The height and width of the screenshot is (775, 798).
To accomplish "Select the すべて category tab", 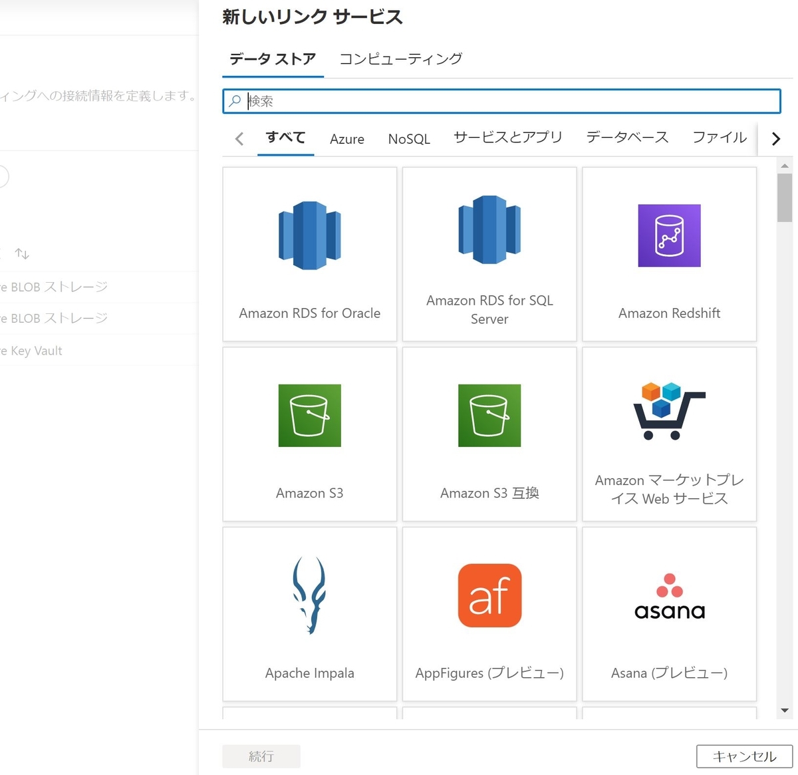I will click(x=285, y=138).
